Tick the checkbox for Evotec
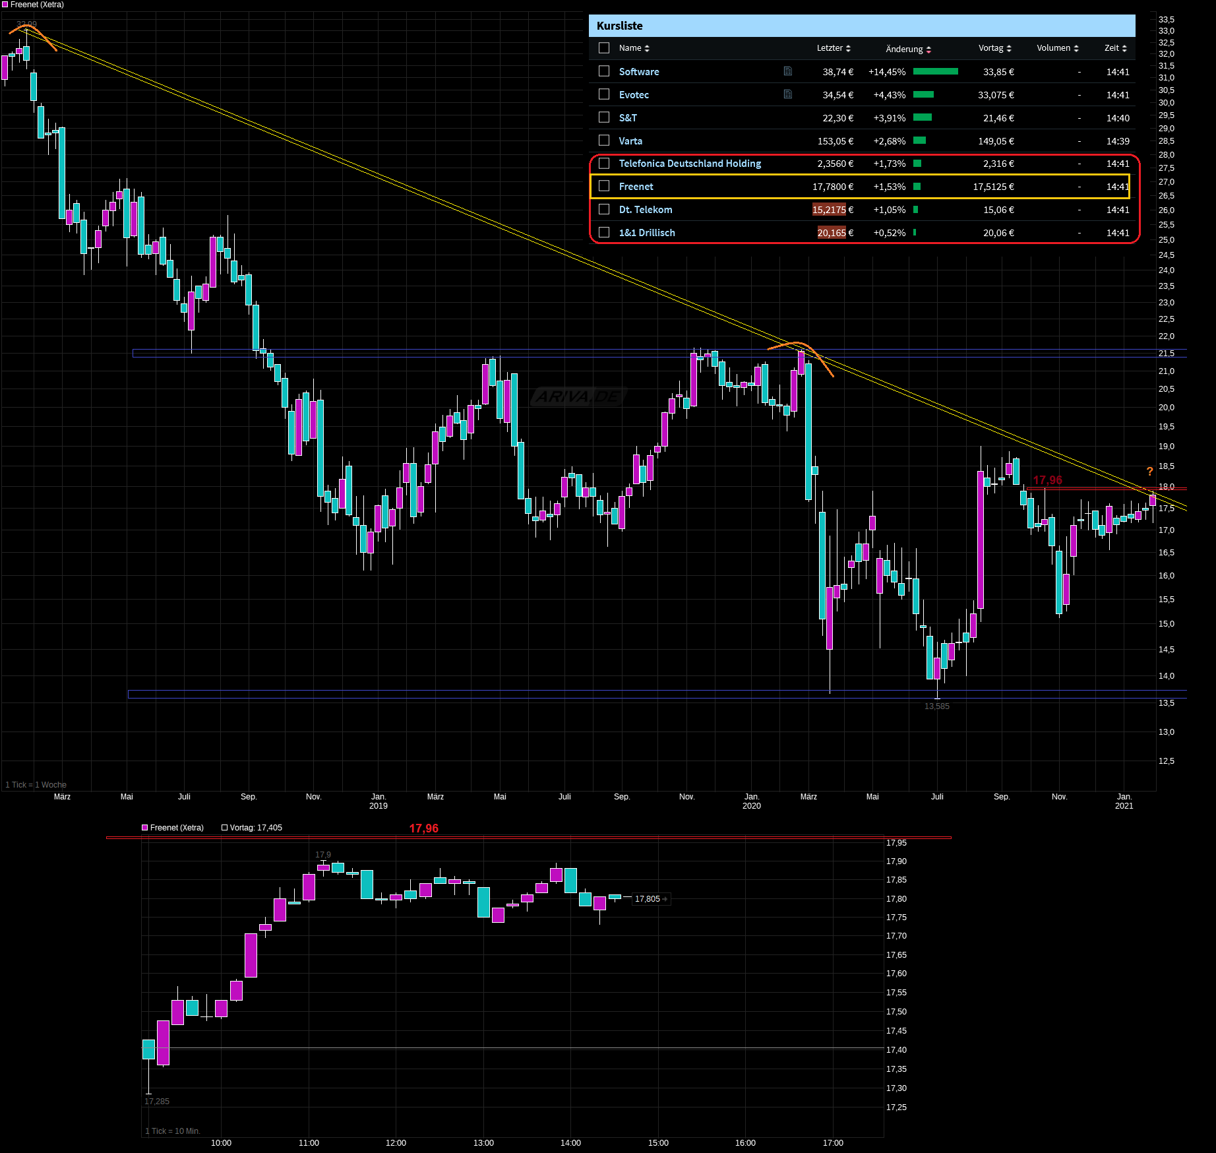The image size is (1216, 1153). [x=604, y=94]
